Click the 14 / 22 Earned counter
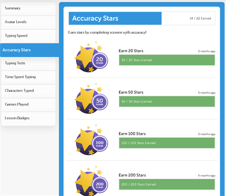 [x=200, y=18]
